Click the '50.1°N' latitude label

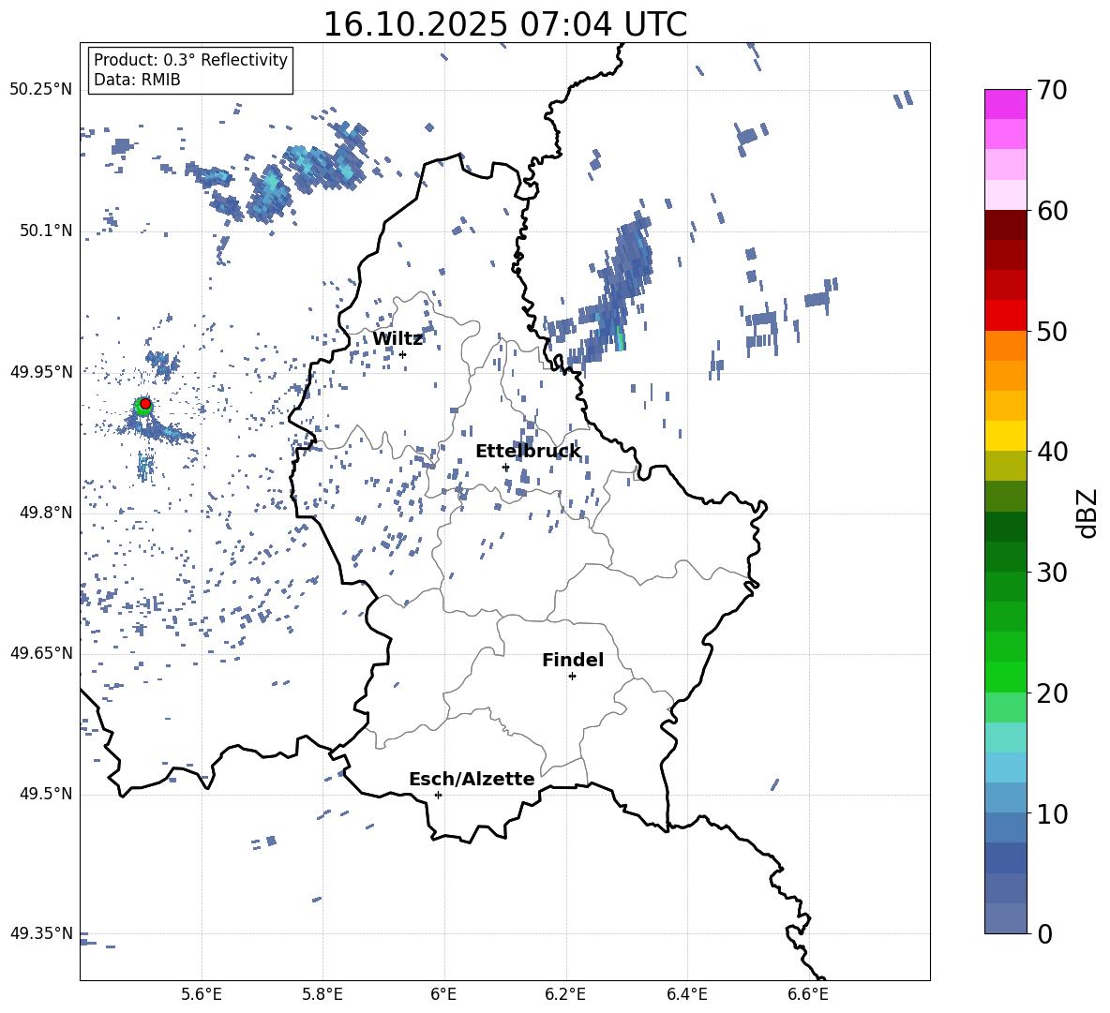(x=46, y=231)
